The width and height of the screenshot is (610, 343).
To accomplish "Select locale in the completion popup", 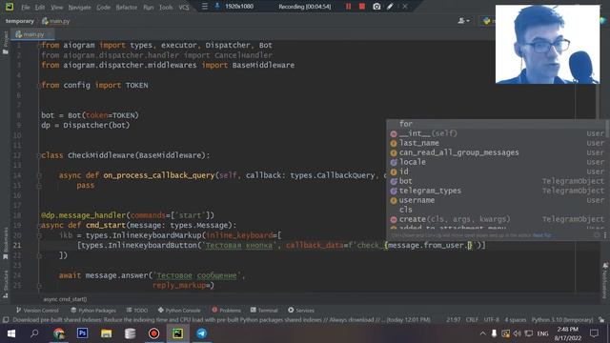I will tap(497, 162).
